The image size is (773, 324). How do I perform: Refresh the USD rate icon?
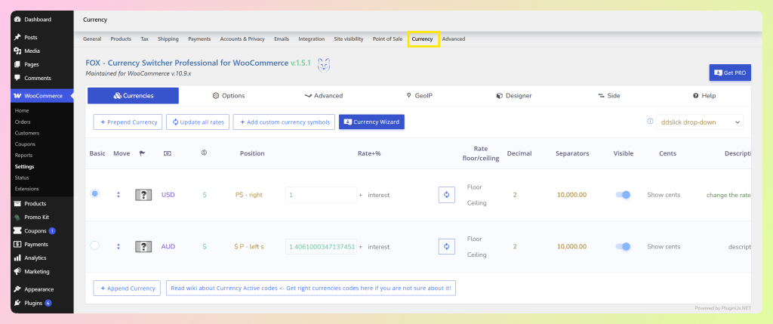coord(447,195)
